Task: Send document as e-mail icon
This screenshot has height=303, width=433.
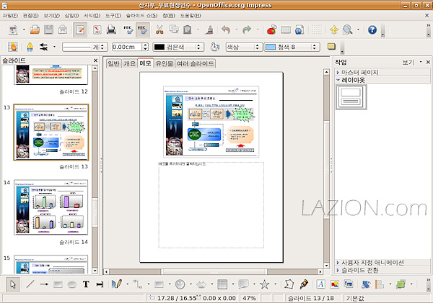Action: [63, 30]
